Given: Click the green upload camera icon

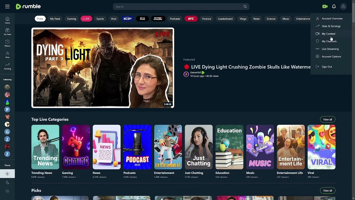Looking at the screenshot, I should pyautogui.click(x=325, y=6).
